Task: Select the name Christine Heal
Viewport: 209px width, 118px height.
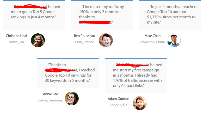Action: coord(16,36)
